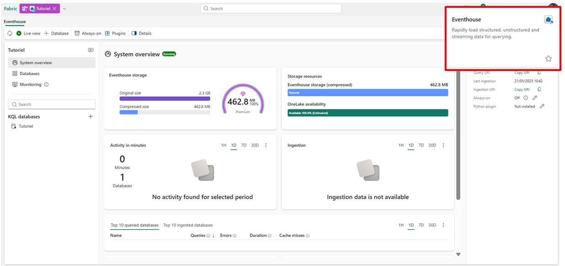This screenshot has width=565, height=266.
Task: Switch to Top 10 ingested databases tab
Action: 188,225
